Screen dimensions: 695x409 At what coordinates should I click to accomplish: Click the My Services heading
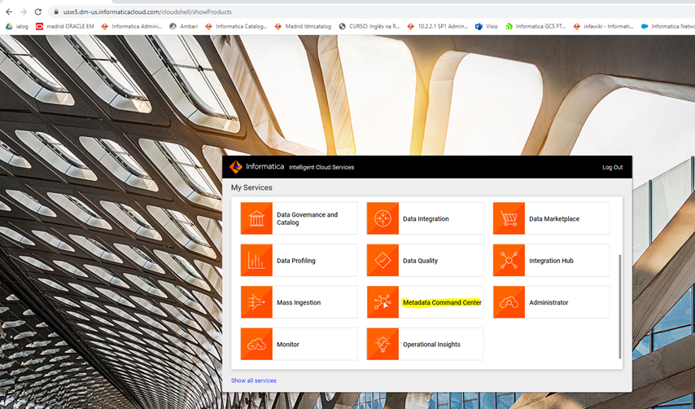pyautogui.click(x=251, y=187)
